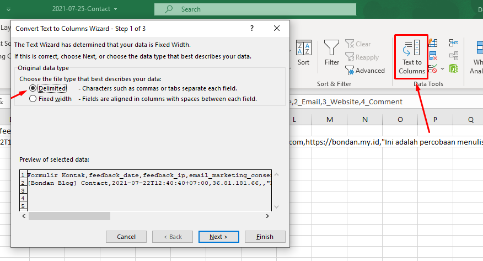Image resolution: width=483 pixels, height=261 pixels.
Task: Select column L header
Action: pos(300,120)
